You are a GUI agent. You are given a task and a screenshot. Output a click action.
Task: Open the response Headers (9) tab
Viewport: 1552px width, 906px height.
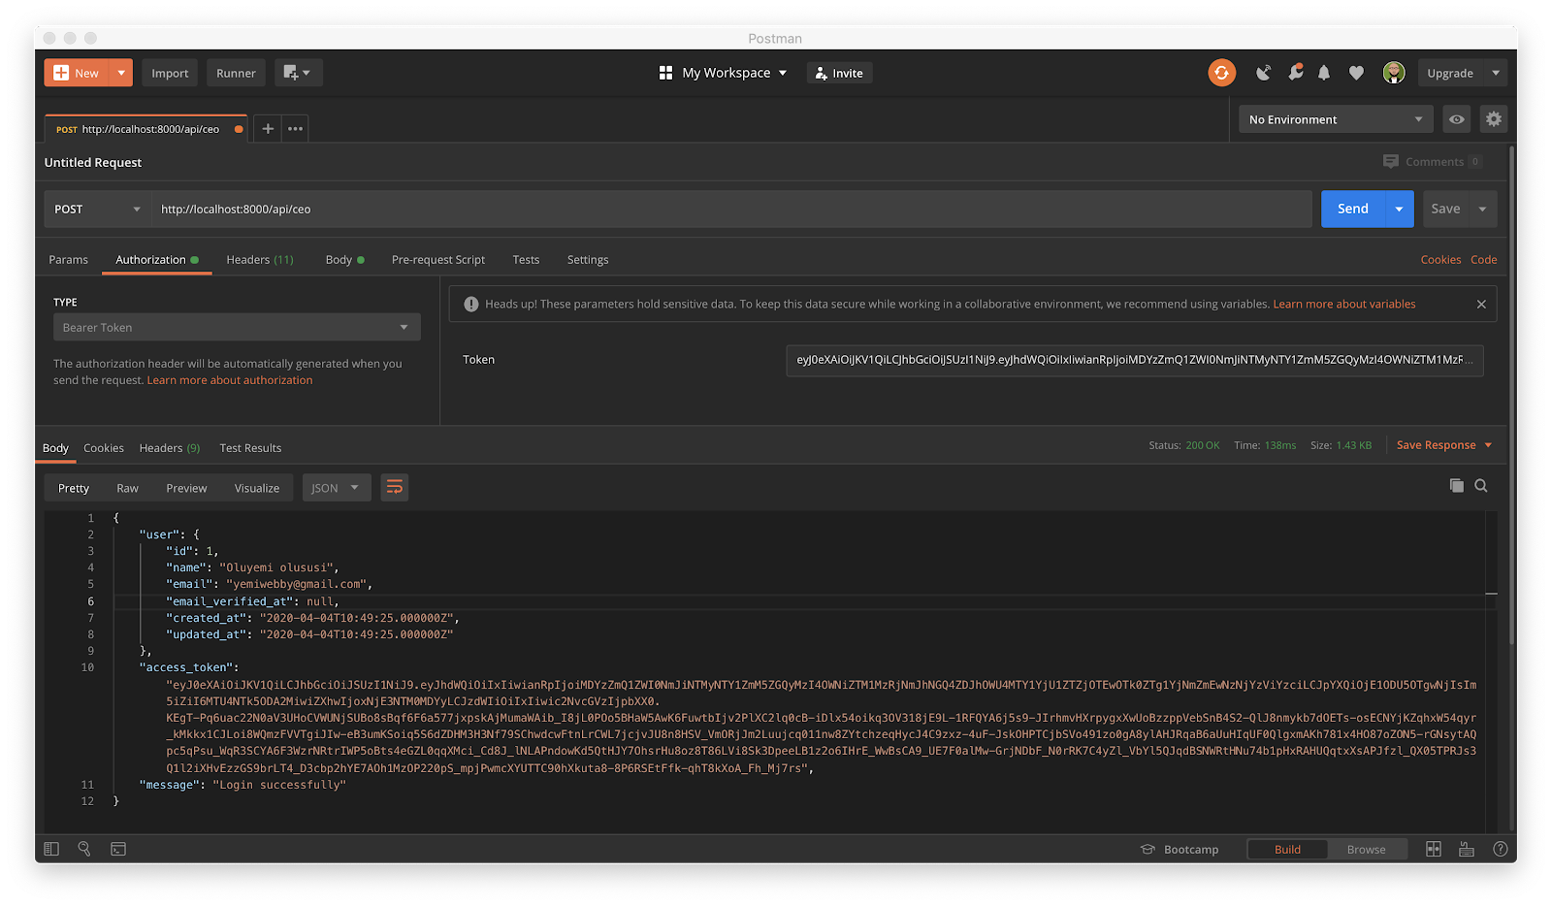pos(170,448)
